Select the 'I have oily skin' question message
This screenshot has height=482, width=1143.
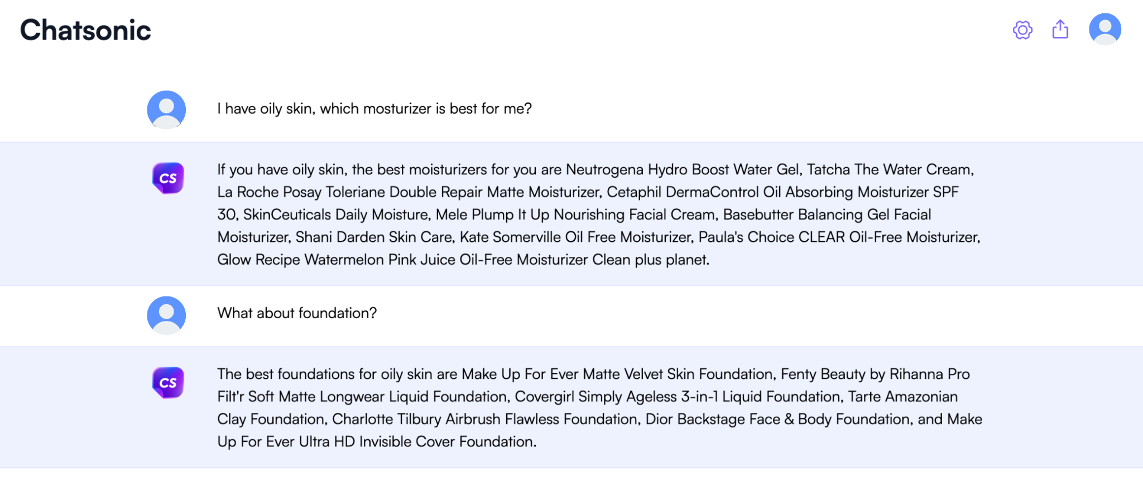pos(374,109)
